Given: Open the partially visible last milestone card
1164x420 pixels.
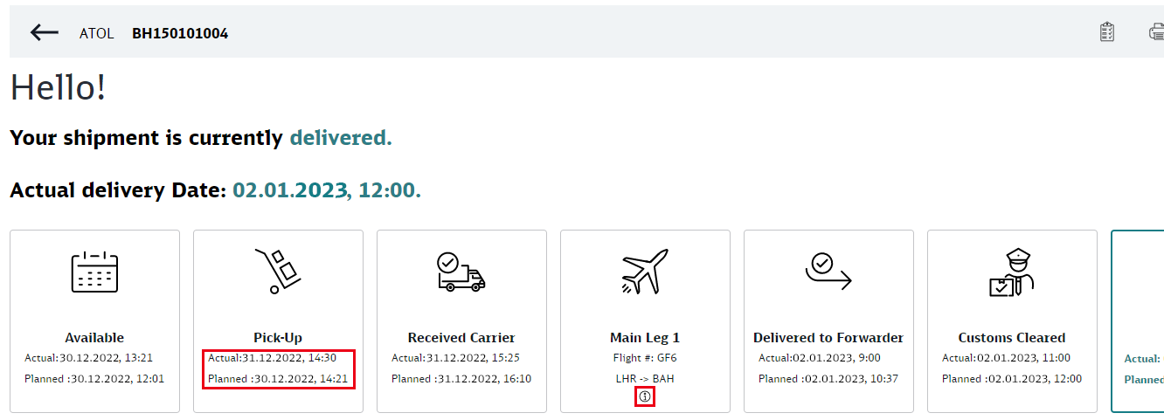Looking at the screenshot, I should pyautogui.click(x=1138, y=321).
